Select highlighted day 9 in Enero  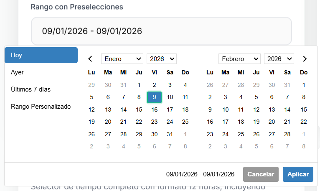(155, 97)
